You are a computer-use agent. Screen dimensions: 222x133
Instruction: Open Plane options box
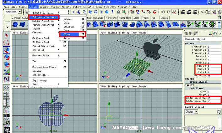coord(83,34)
